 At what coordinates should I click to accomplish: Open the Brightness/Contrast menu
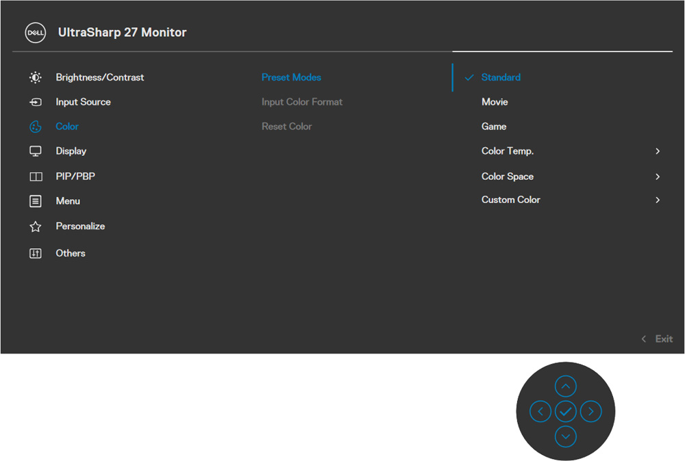coord(99,78)
